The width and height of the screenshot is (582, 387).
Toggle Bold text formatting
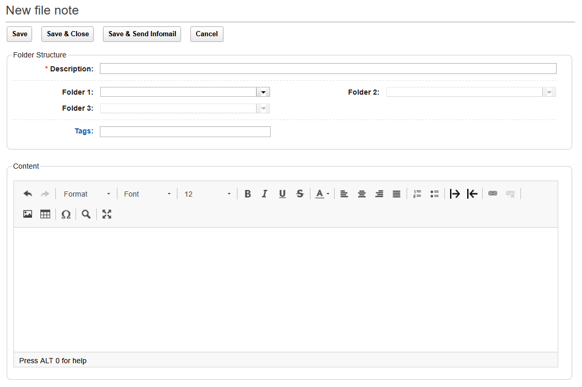pos(248,194)
